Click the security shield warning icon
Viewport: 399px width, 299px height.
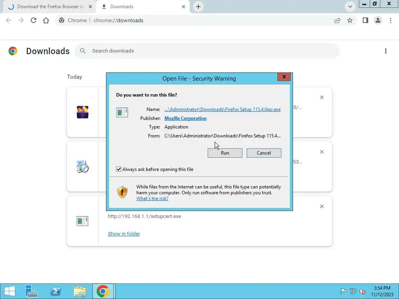pyautogui.click(x=122, y=192)
